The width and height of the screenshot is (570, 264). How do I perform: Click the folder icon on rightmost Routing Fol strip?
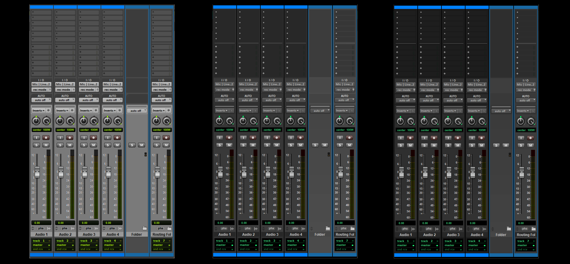click(x=533, y=229)
